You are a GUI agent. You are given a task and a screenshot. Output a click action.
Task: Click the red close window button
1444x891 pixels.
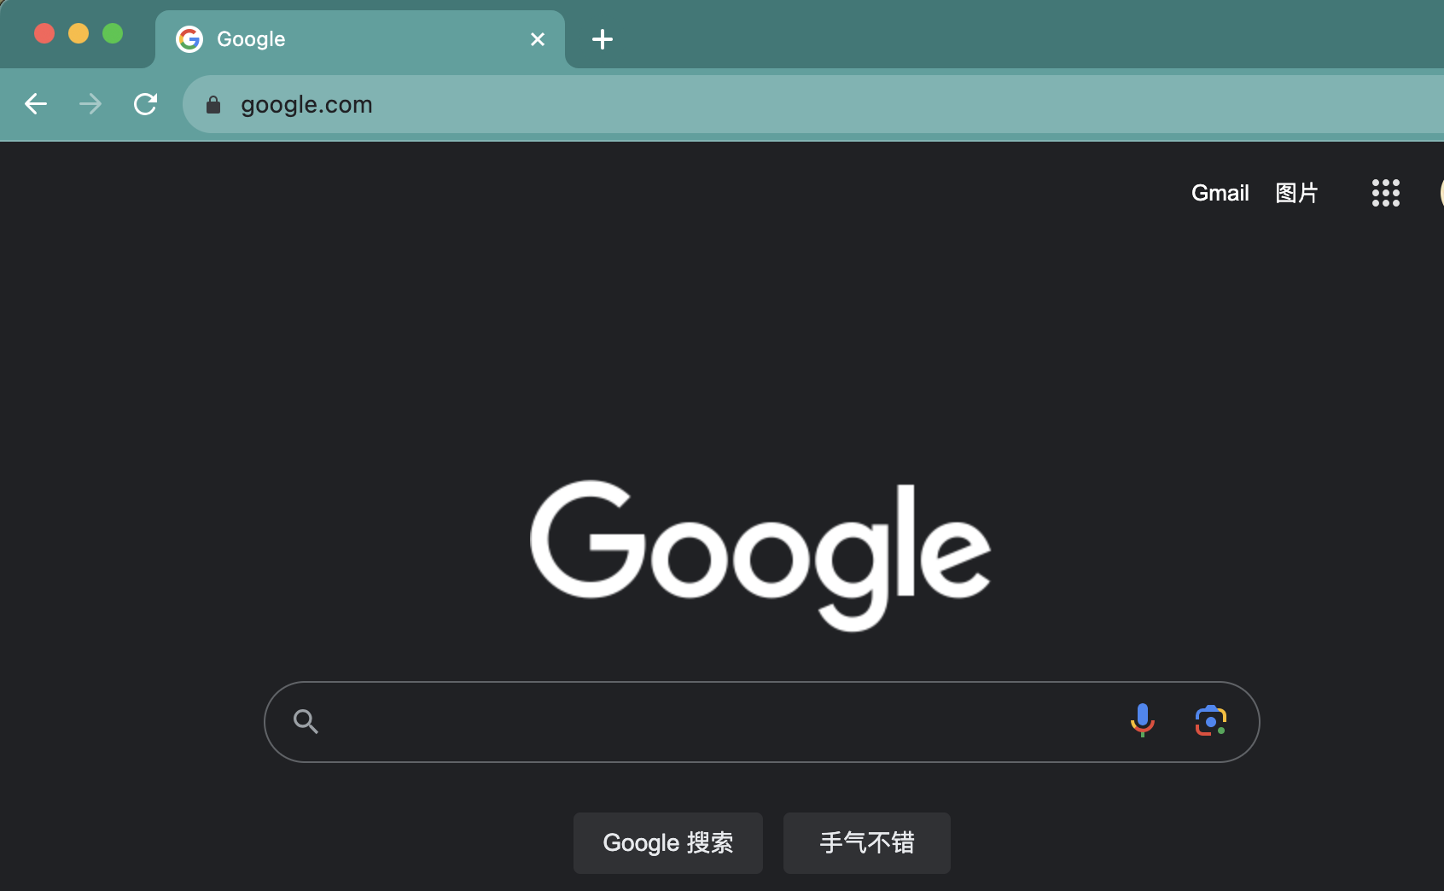[44, 33]
